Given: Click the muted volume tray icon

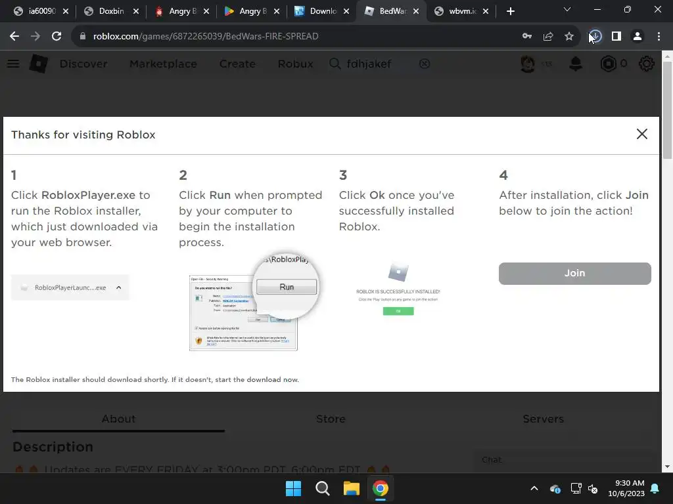Looking at the screenshot, I should tap(593, 488).
